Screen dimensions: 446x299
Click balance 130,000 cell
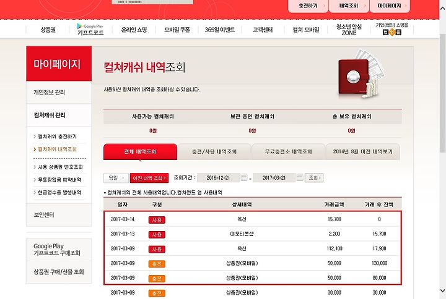[380, 263]
